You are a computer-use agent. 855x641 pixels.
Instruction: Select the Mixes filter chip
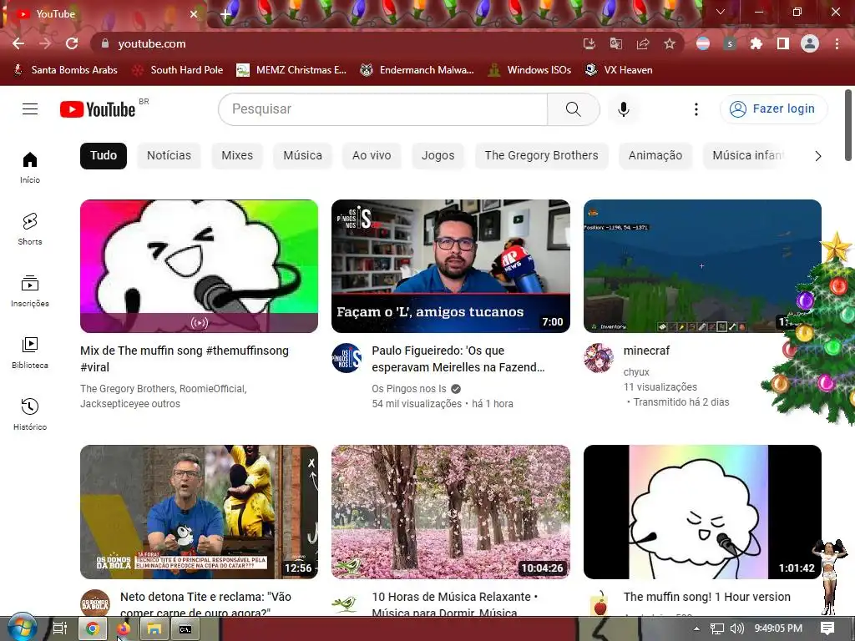point(237,156)
